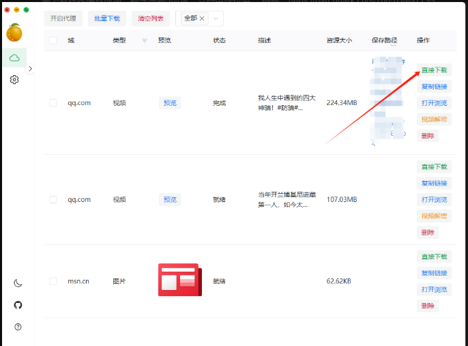Click the 描述 column header

[x=265, y=40]
